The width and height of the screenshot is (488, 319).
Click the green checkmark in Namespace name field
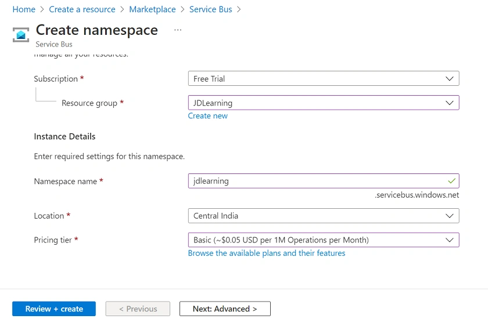(451, 181)
